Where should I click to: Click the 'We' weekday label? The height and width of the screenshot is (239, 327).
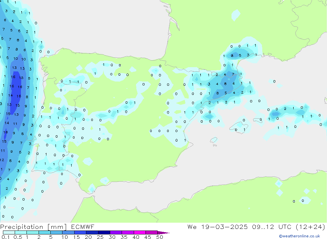(x=192, y=227)
